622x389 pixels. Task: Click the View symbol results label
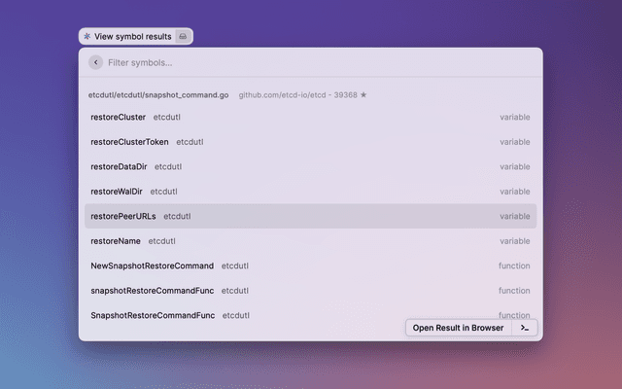[x=132, y=37]
